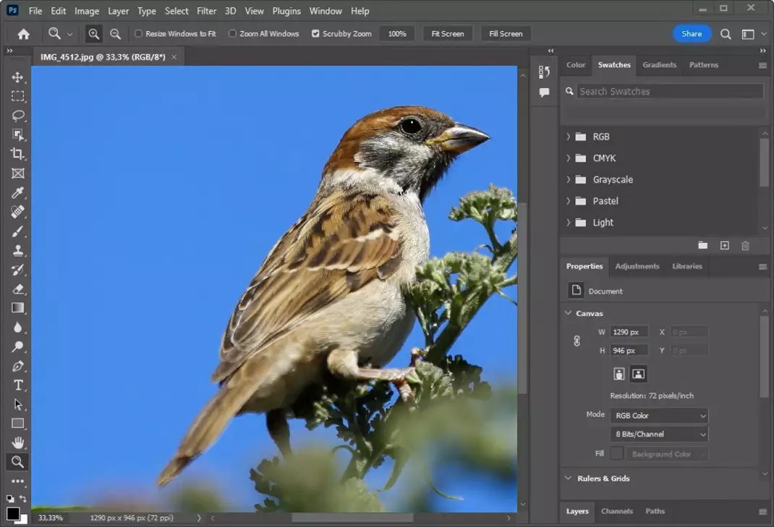This screenshot has height=527, width=774.
Task: Select the Hand tool
Action: pyautogui.click(x=18, y=442)
